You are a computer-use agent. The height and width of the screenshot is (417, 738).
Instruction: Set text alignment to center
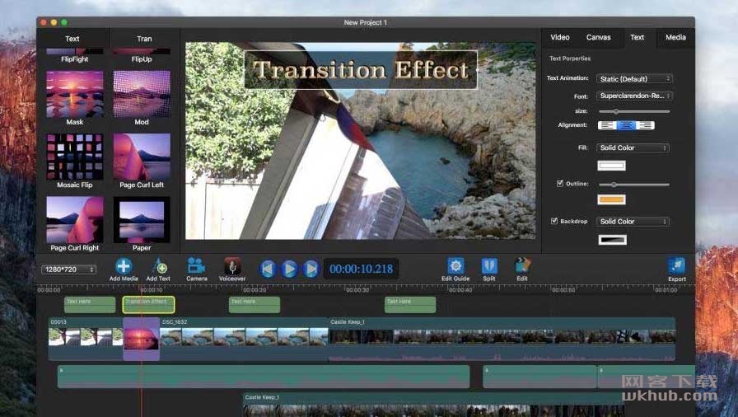click(626, 125)
